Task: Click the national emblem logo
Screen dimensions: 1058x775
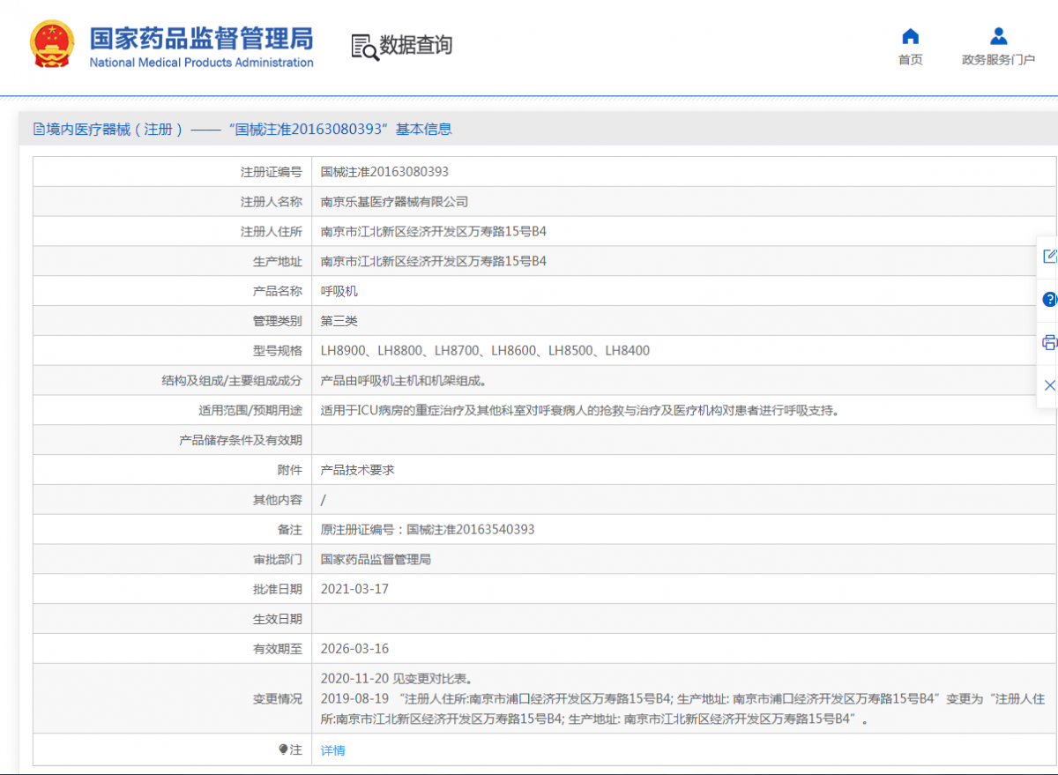Action: pos(51,42)
